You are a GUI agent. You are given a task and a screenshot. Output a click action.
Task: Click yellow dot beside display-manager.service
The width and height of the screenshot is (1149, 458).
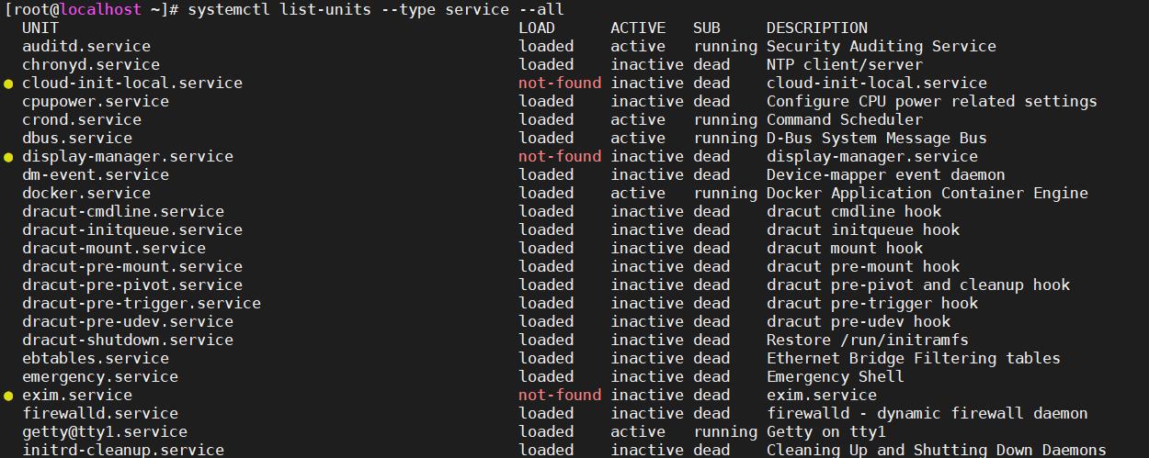coord(9,157)
